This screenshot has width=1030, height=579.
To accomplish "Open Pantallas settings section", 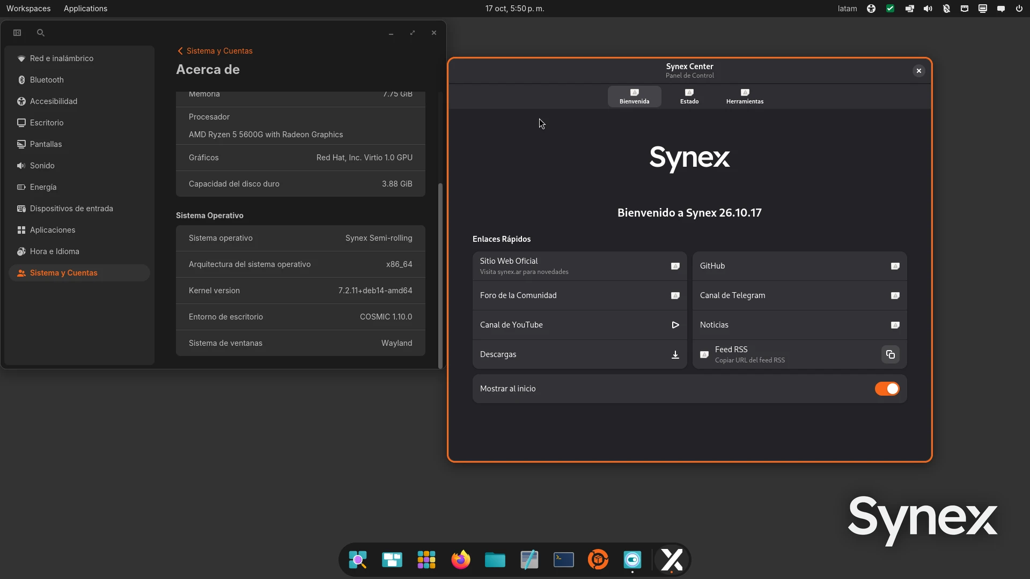I will [79, 144].
